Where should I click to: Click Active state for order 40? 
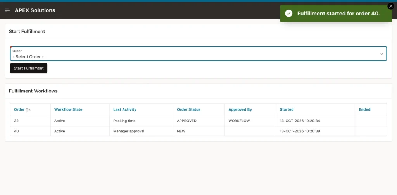click(x=80, y=131)
